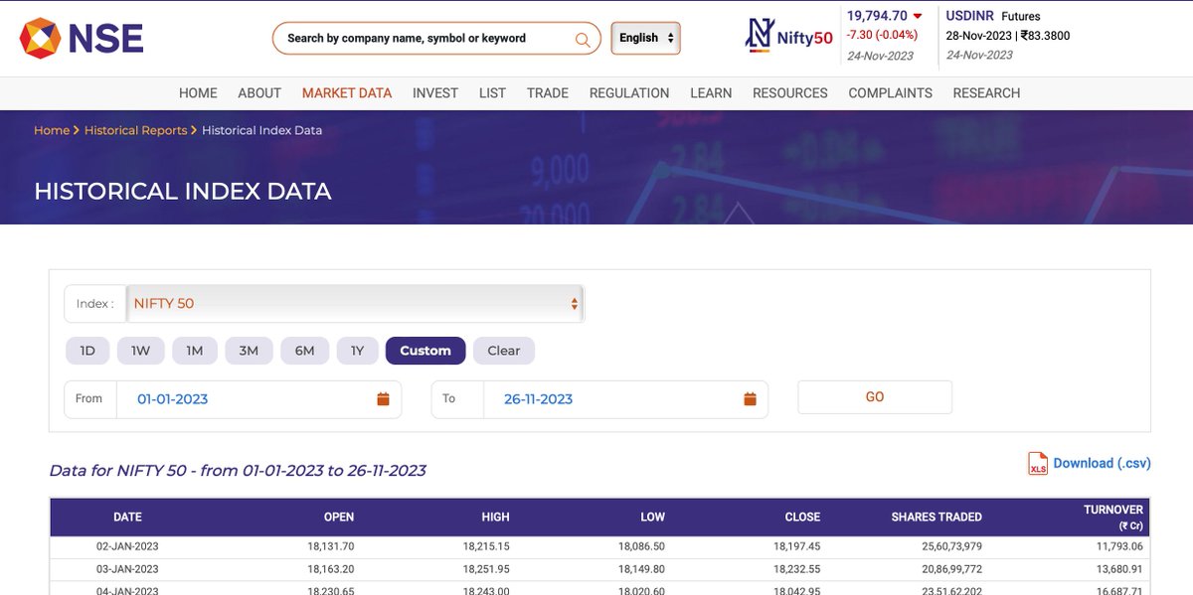Open the To date calendar icon
The width and height of the screenshot is (1193, 595).
[751, 399]
